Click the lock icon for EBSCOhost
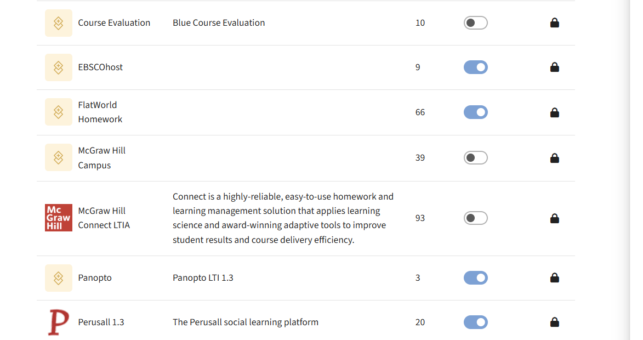 [555, 67]
